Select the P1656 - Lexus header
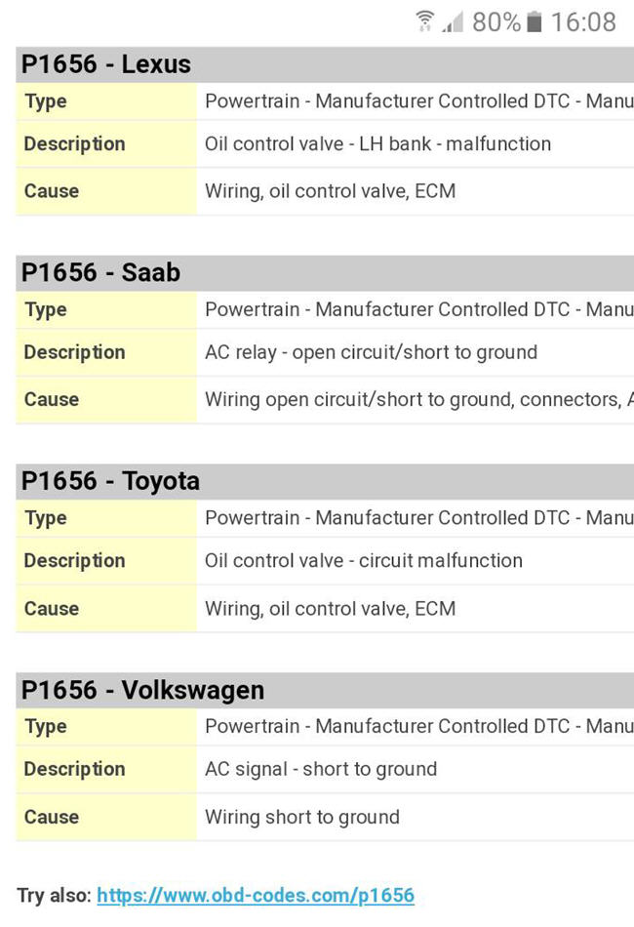Screen dimensions: 634x927 click(105, 64)
